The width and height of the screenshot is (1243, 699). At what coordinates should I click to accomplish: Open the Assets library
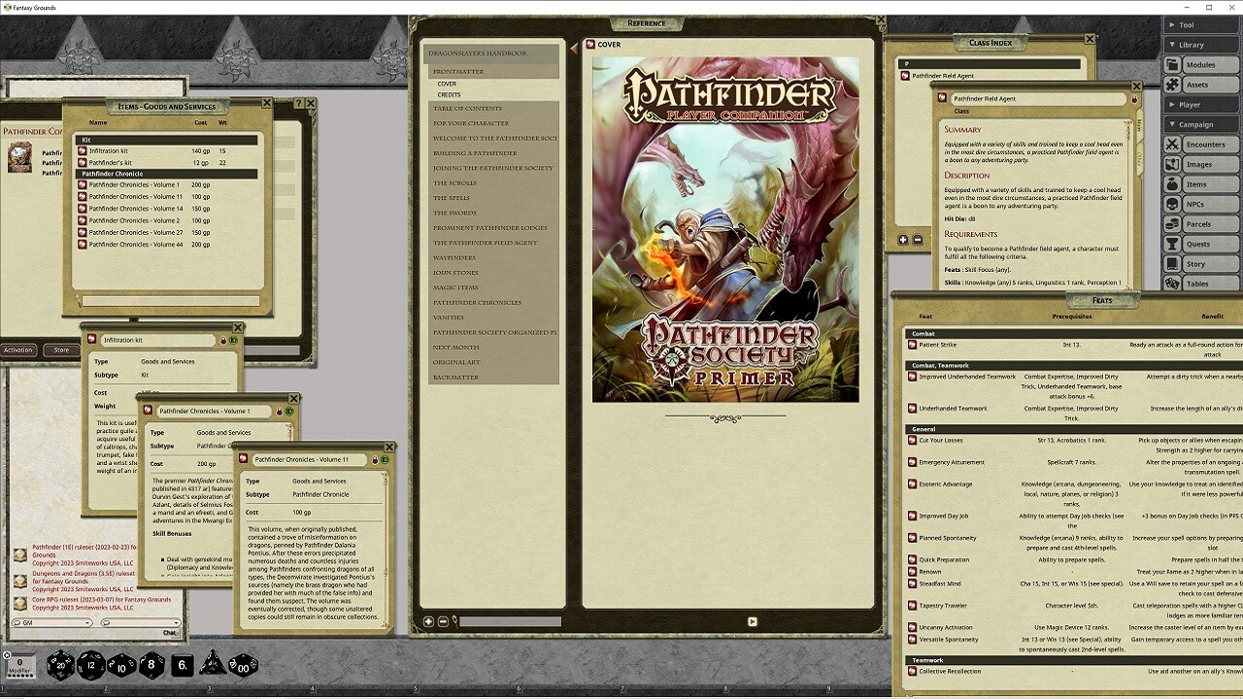coord(1201,84)
